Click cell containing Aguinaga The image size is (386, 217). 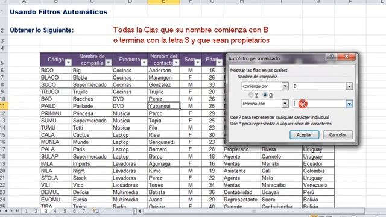coord(163,164)
